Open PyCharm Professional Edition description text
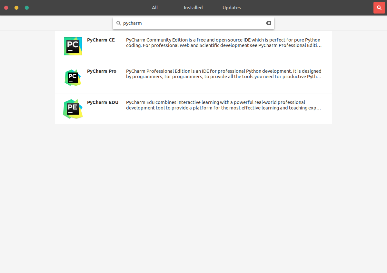The image size is (387, 273). [224, 74]
